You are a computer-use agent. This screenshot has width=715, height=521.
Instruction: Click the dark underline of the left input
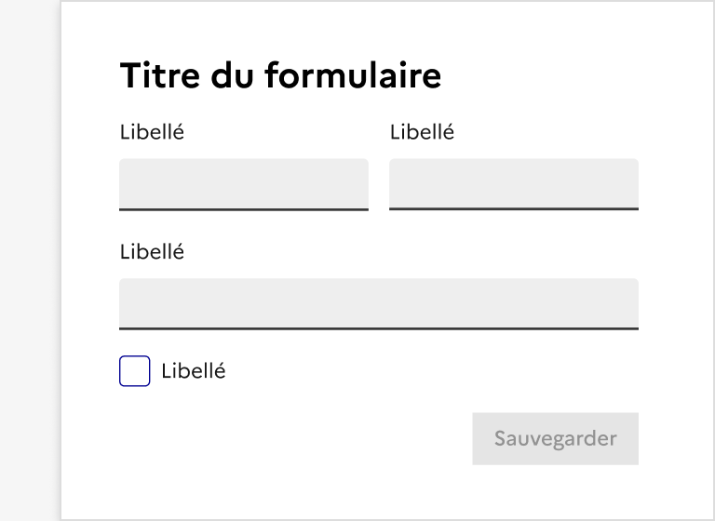pos(244,209)
